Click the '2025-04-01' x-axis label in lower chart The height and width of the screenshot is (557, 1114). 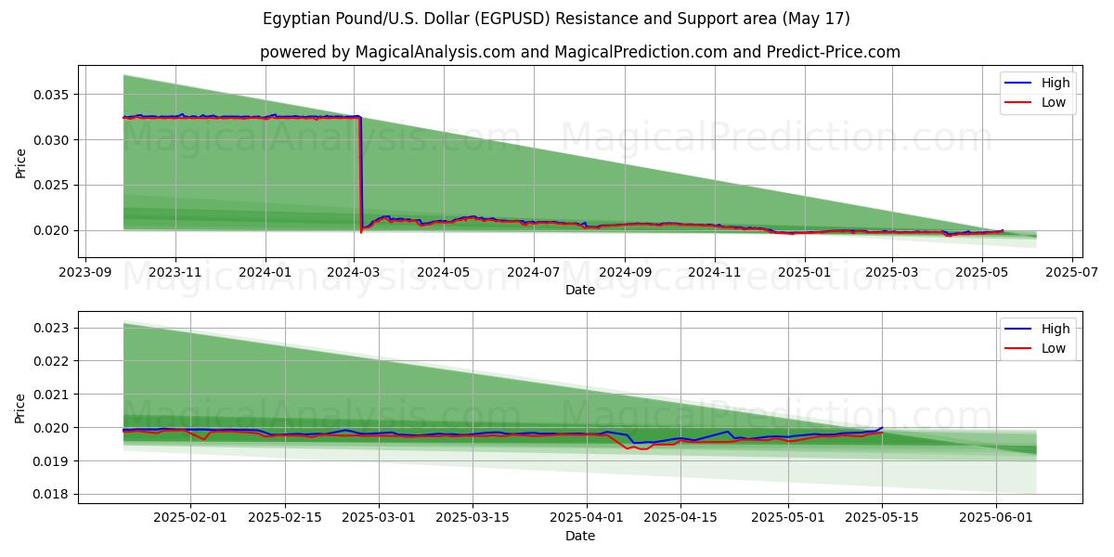click(x=587, y=519)
